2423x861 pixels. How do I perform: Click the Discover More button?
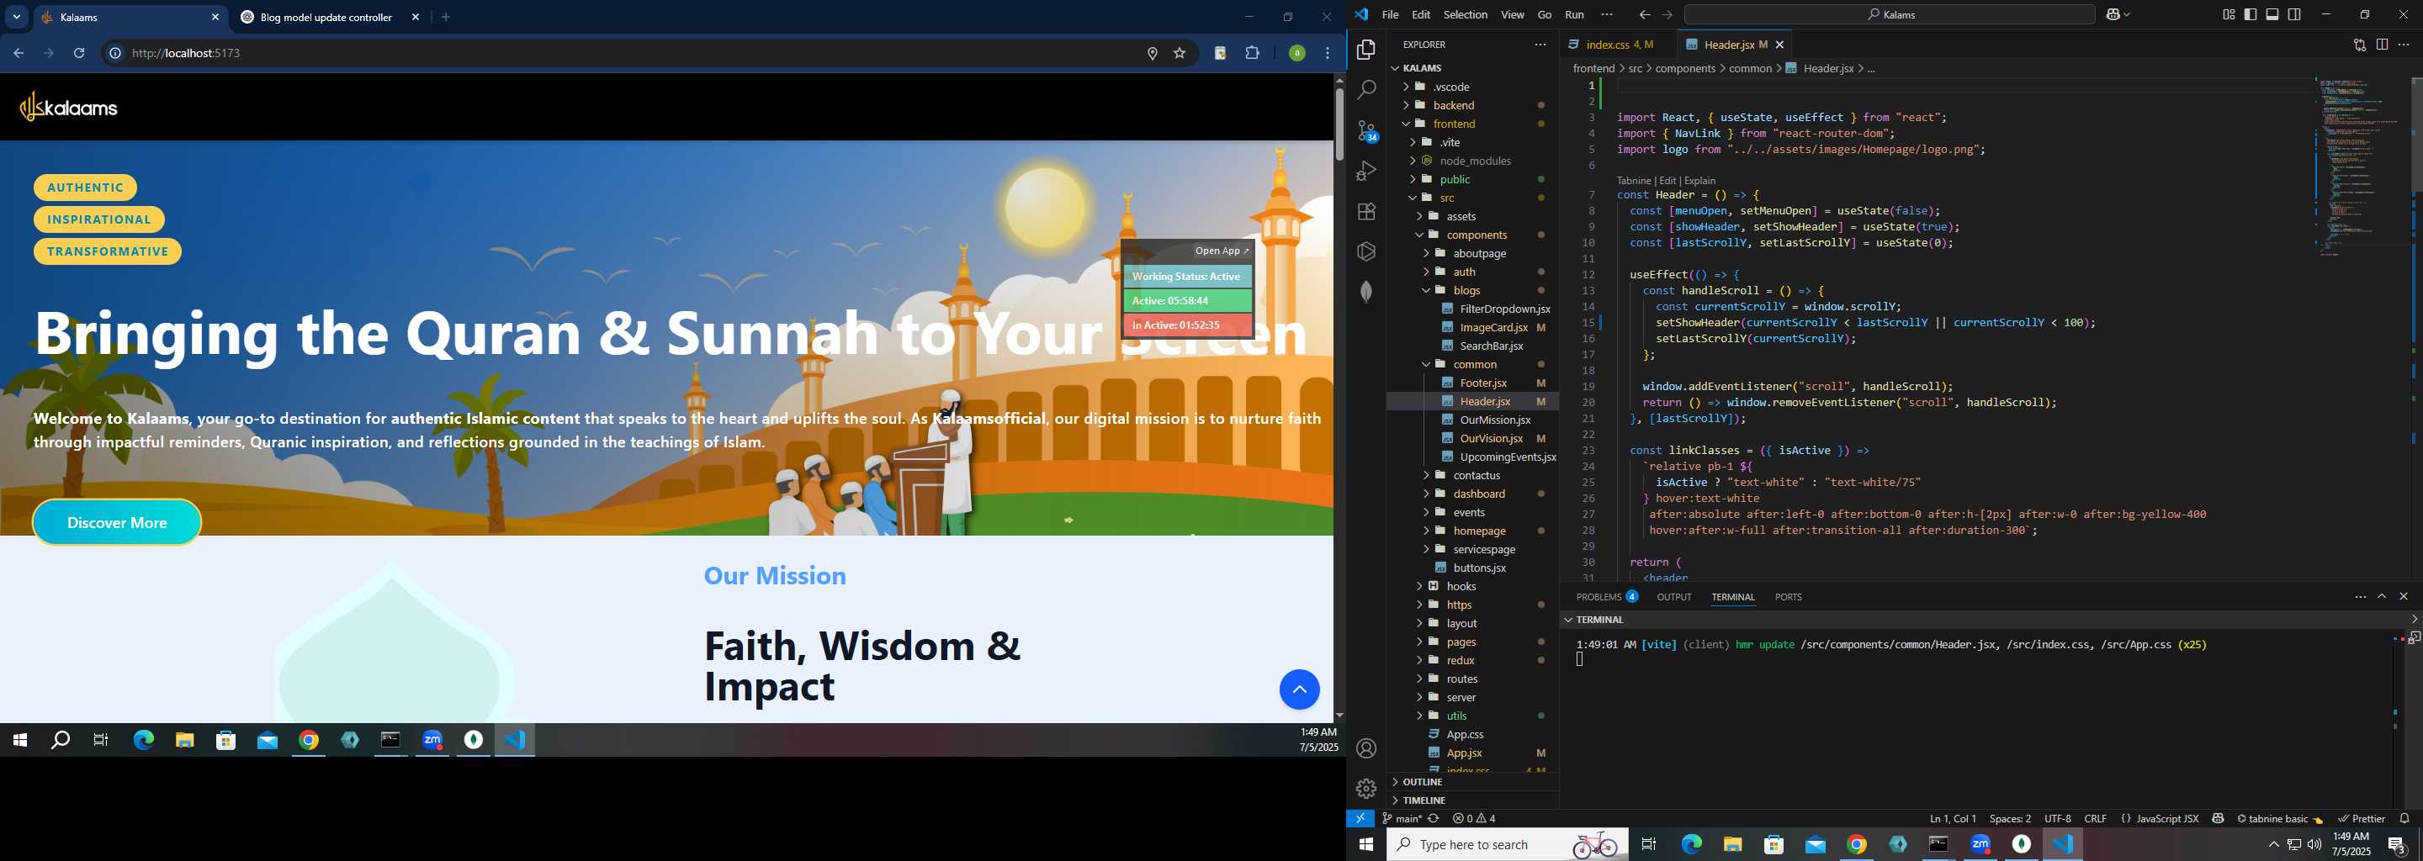117,523
